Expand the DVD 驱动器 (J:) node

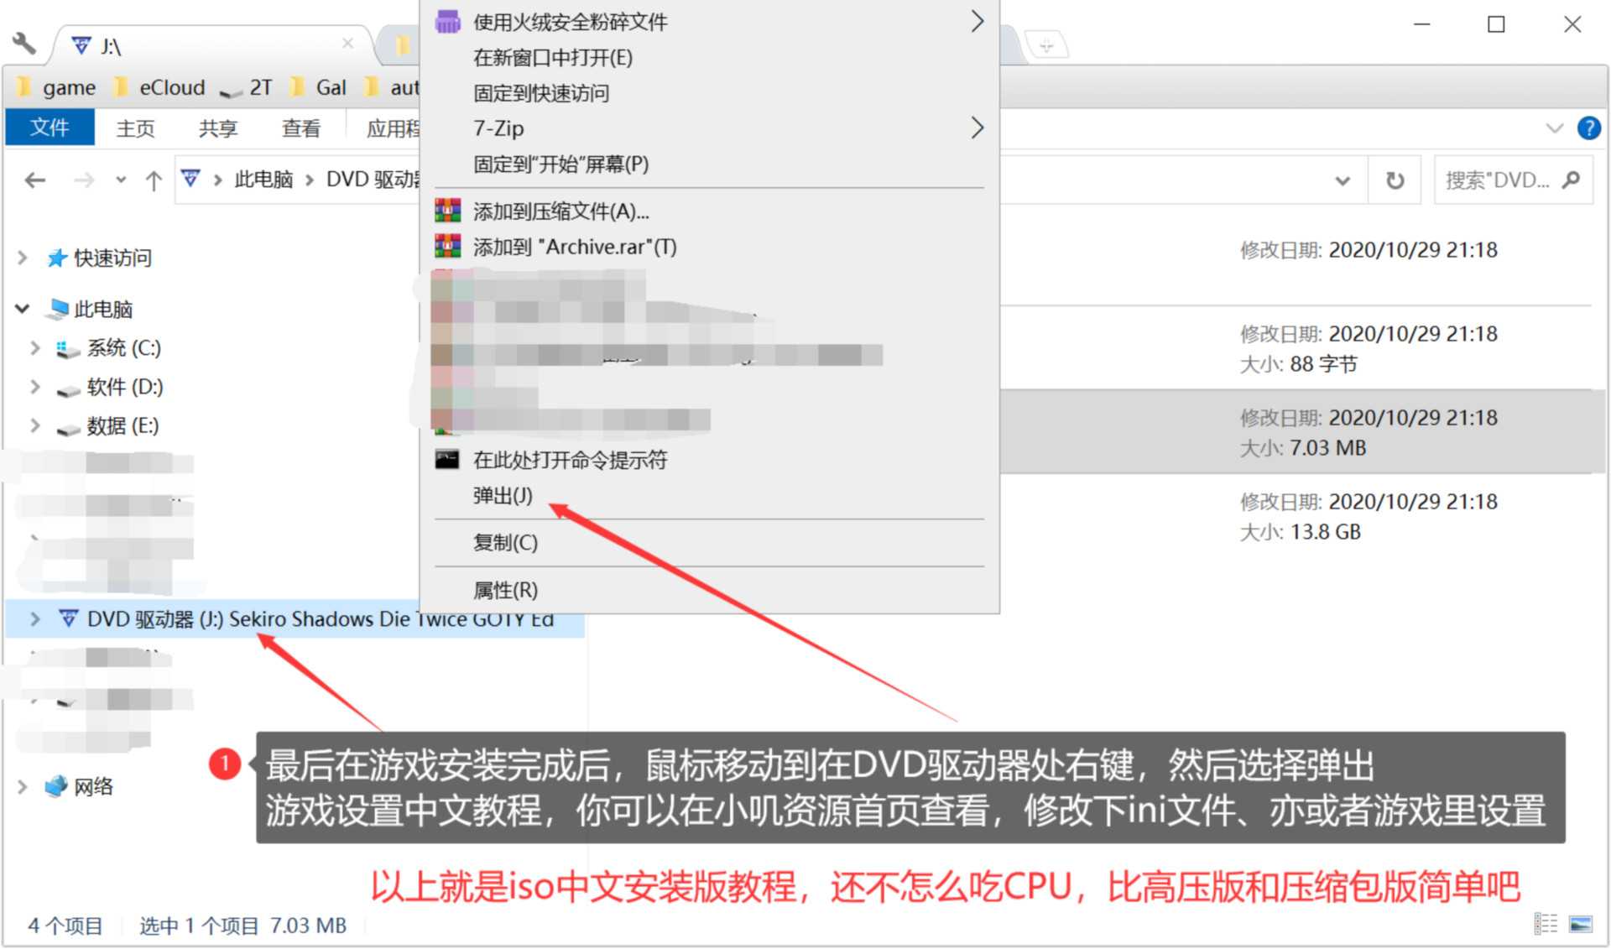35,618
